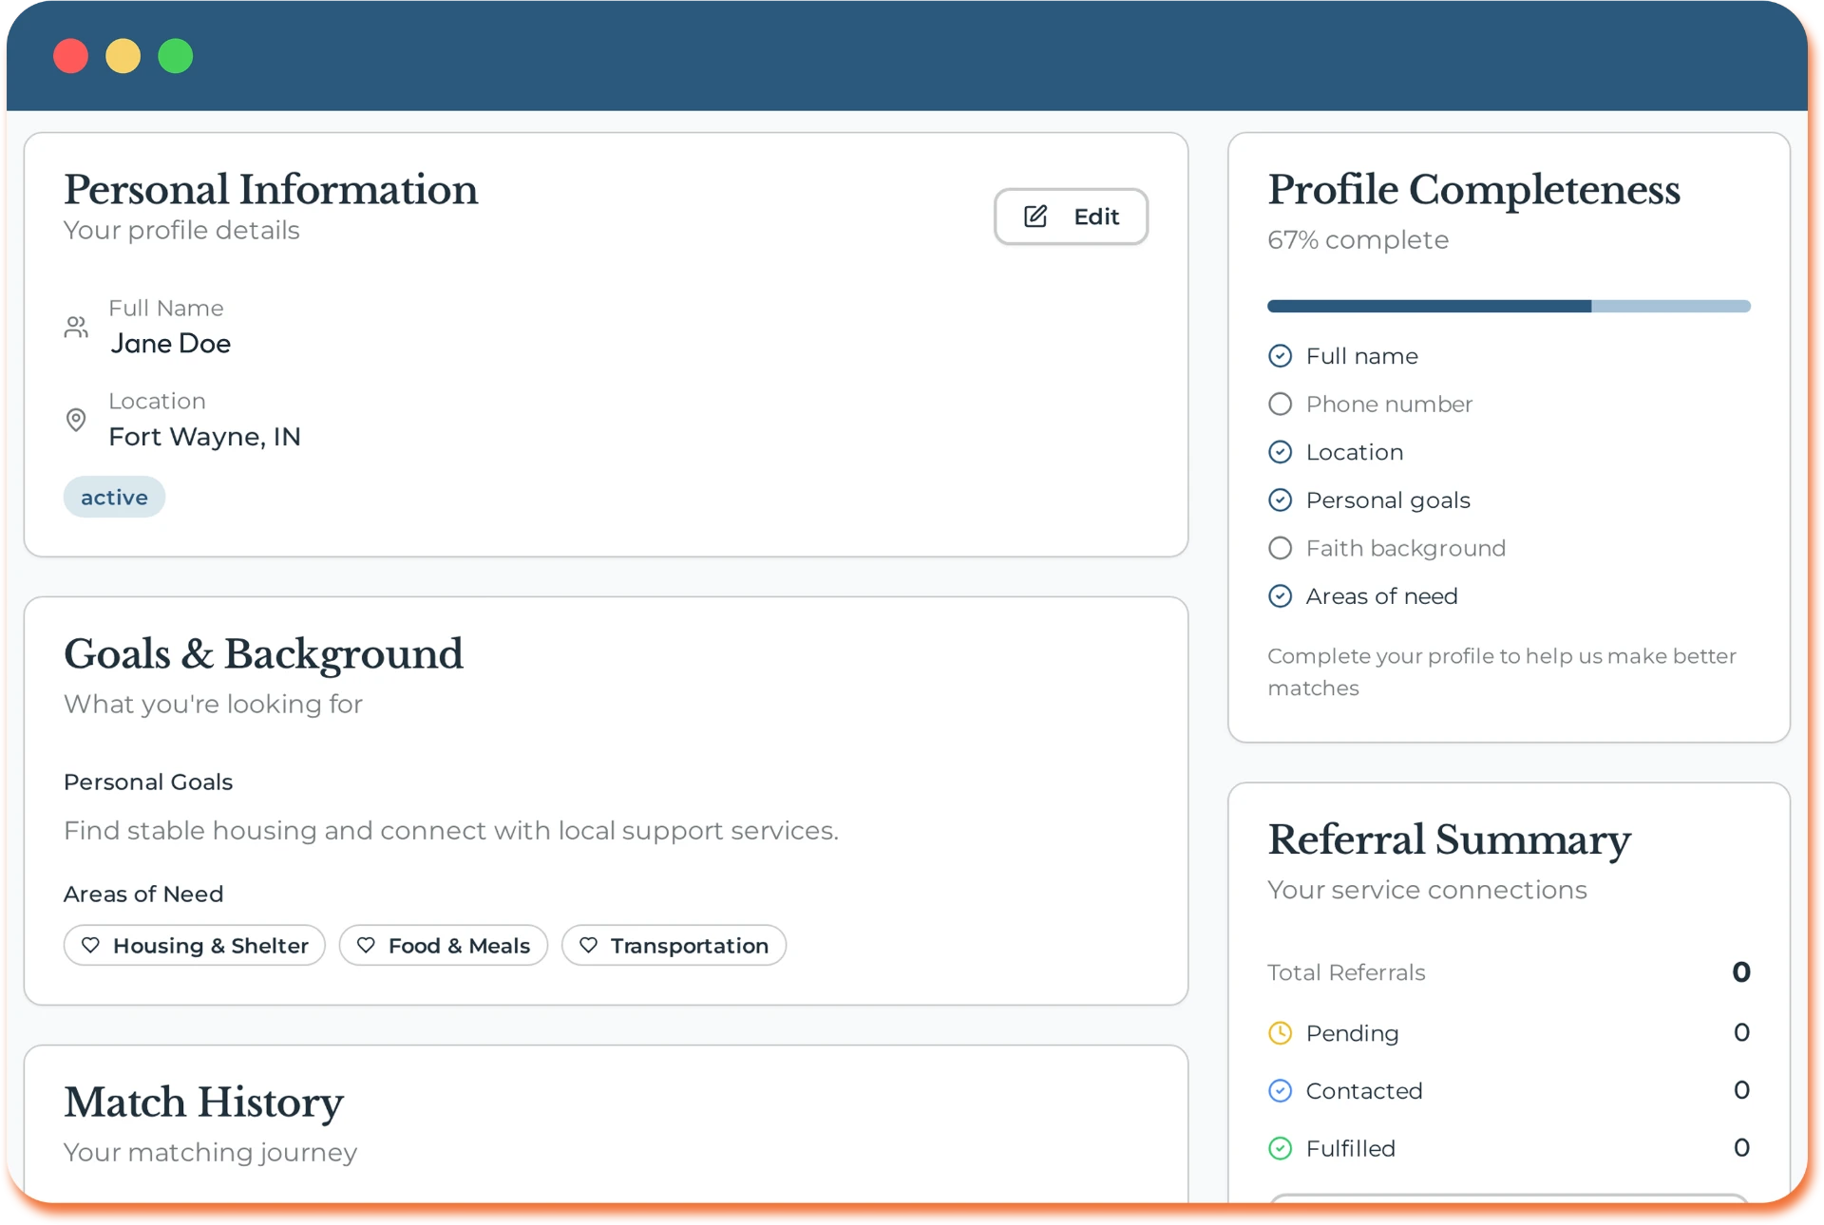Screen dimensions: 1824x1225
Task: Click the 'Phone number' checklist label
Action: coord(1389,405)
